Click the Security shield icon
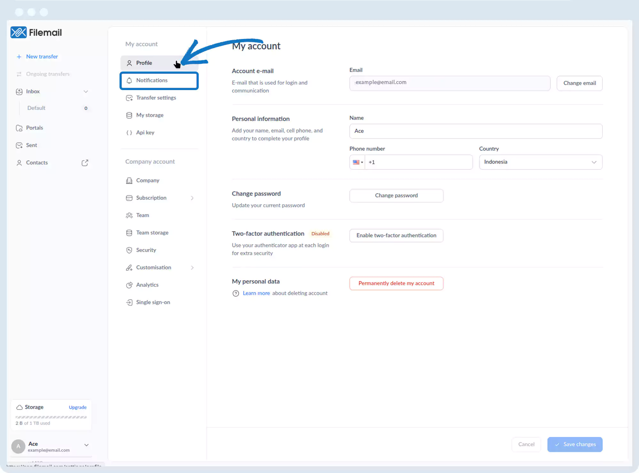Image resolution: width=639 pixels, height=473 pixels. click(x=129, y=250)
